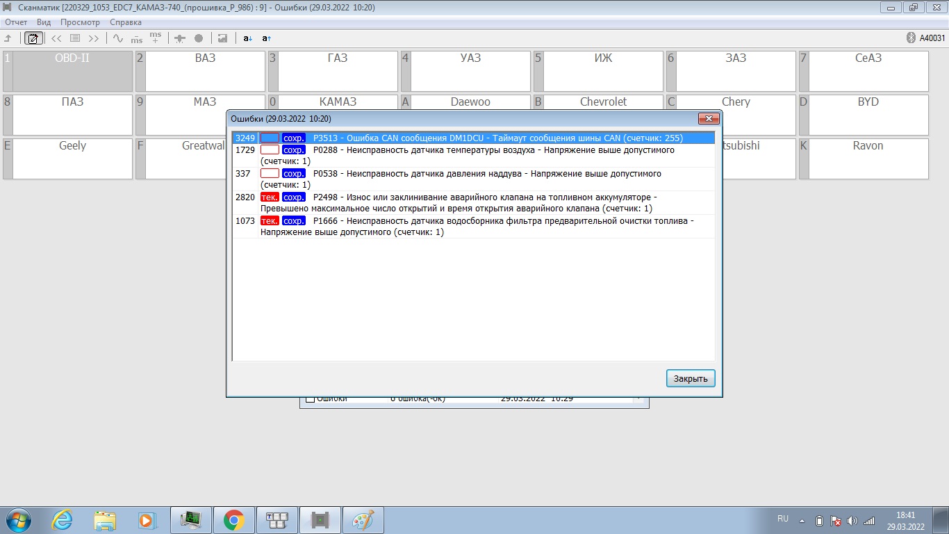Click the red 'тек.' status badge for P2498
Screen dimensions: 949x534
tap(270, 197)
